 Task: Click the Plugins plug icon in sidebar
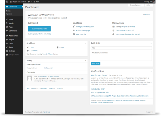click(x=7, y=39)
